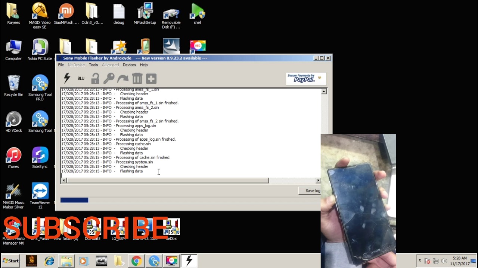Screen dimensions: 478x268
Task: Open TeamViewer 12 desktop shortcut
Action: 40,196
